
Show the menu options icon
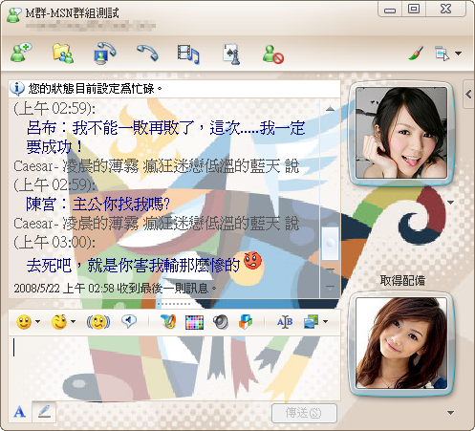(442, 54)
